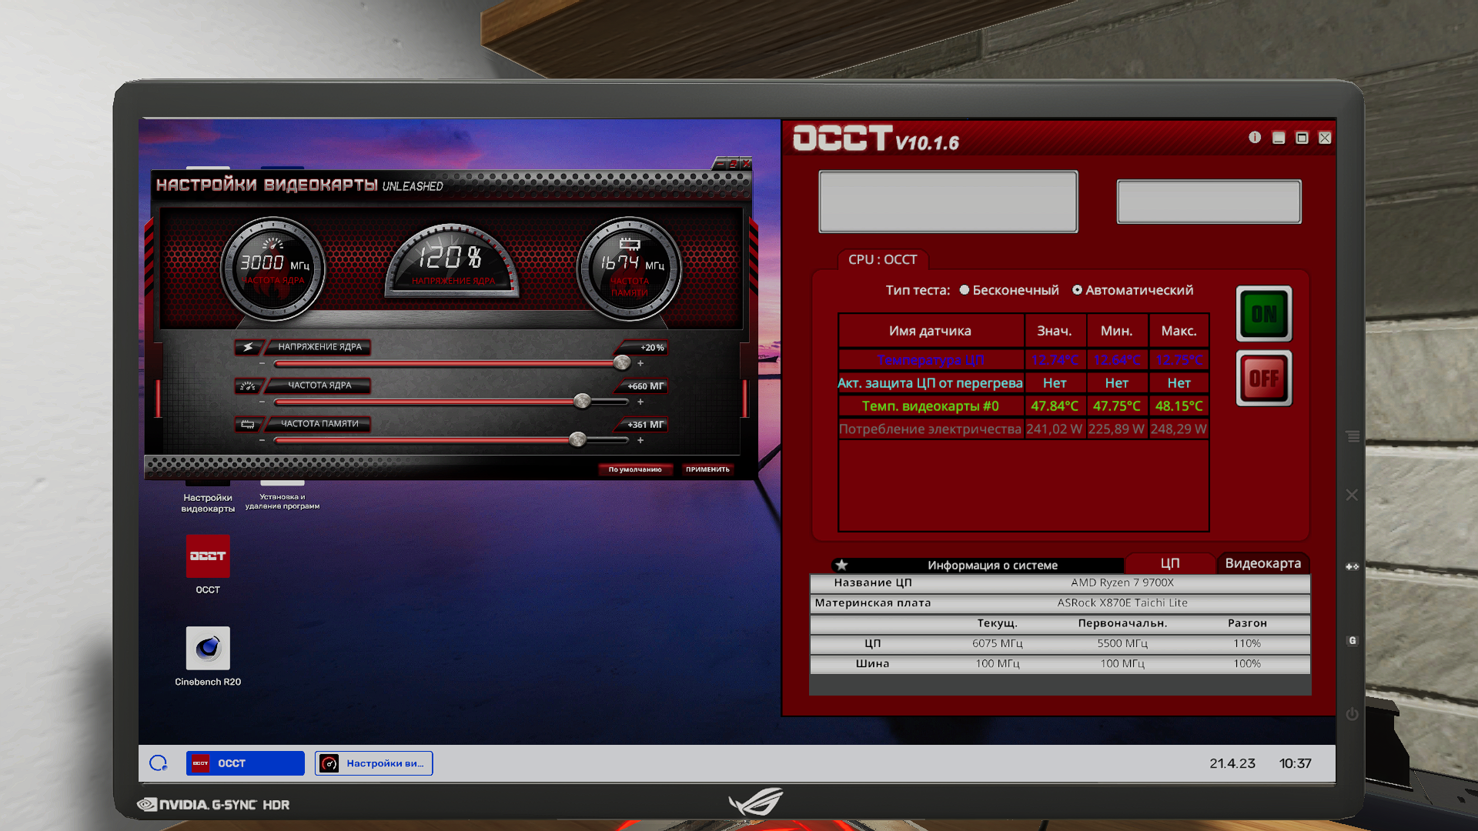1478x831 pixels.
Task: Switch to OCCT from the taskbar
Action: [246, 763]
